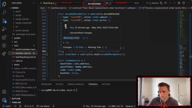Viewport: 192px width, 108px height.
Task: Open the GitLens view in activity bar
Action: pos(4,46)
